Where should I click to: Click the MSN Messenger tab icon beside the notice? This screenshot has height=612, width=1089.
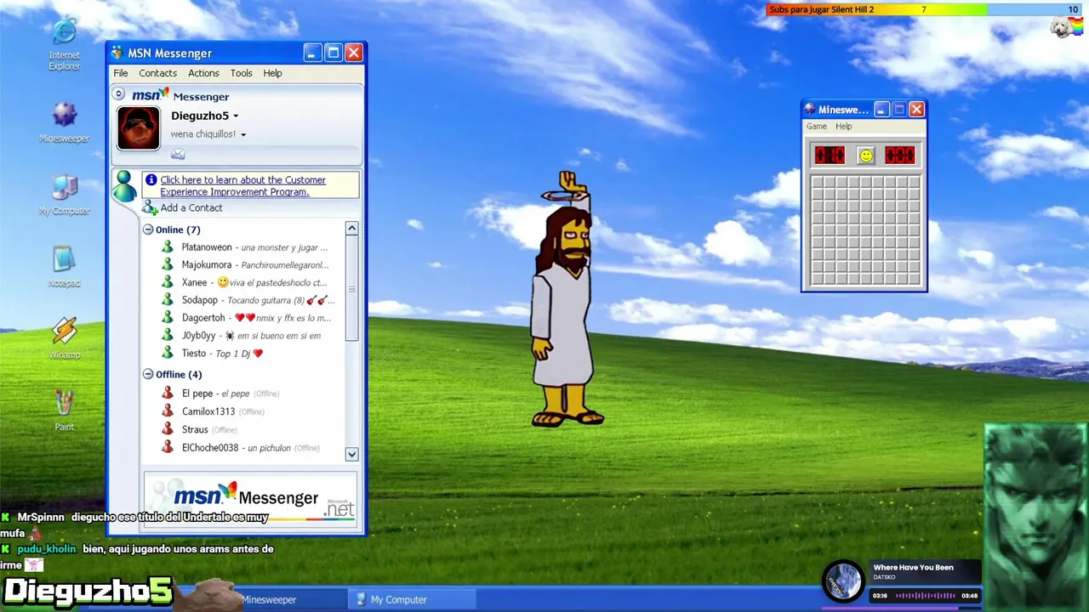tap(125, 186)
